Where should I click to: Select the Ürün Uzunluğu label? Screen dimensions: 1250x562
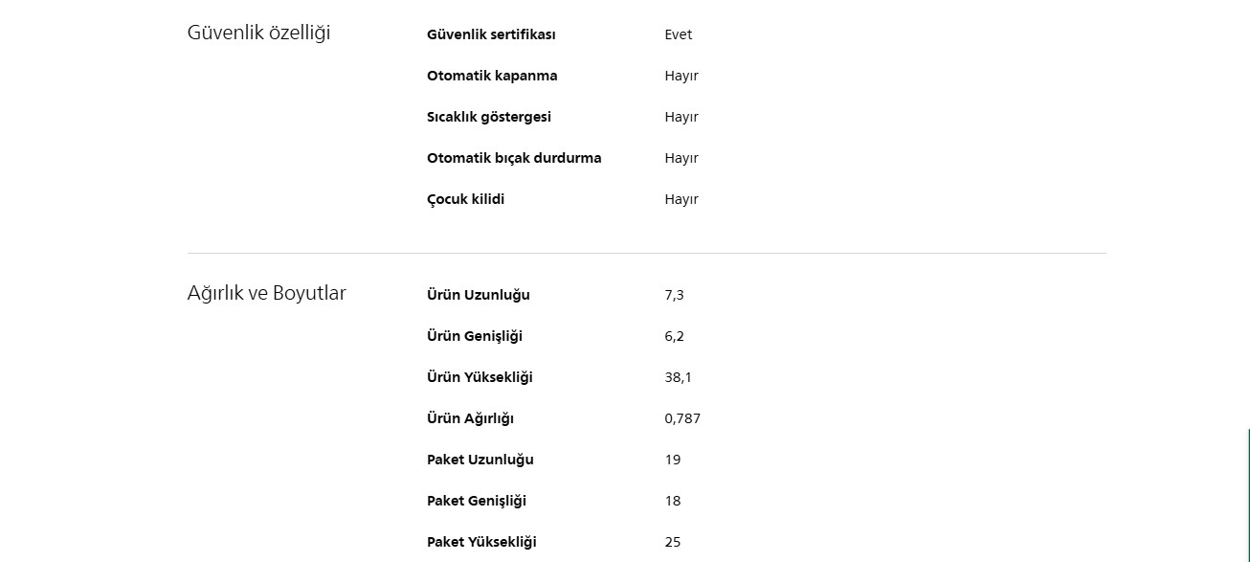tap(479, 295)
